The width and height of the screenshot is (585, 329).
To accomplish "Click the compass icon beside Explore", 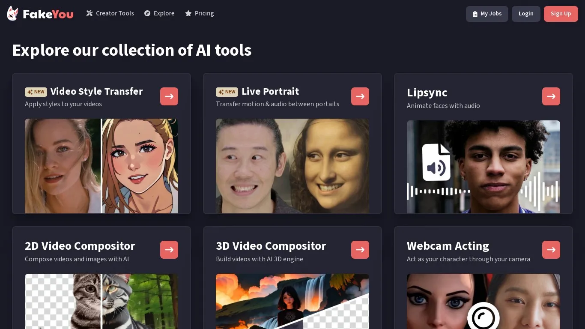I will pyautogui.click(x=148, y=13).
